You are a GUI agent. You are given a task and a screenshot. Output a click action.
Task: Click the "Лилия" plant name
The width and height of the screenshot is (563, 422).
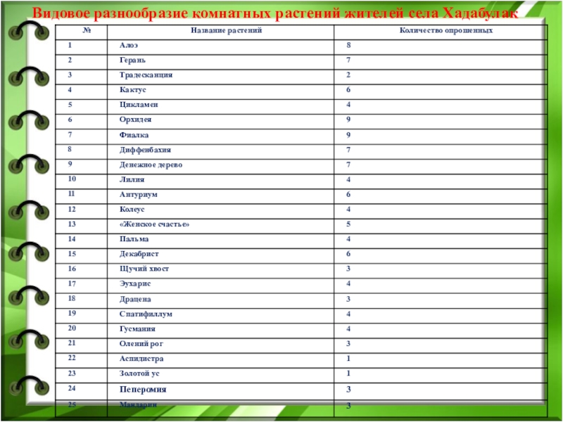click(x=132, y=180)
